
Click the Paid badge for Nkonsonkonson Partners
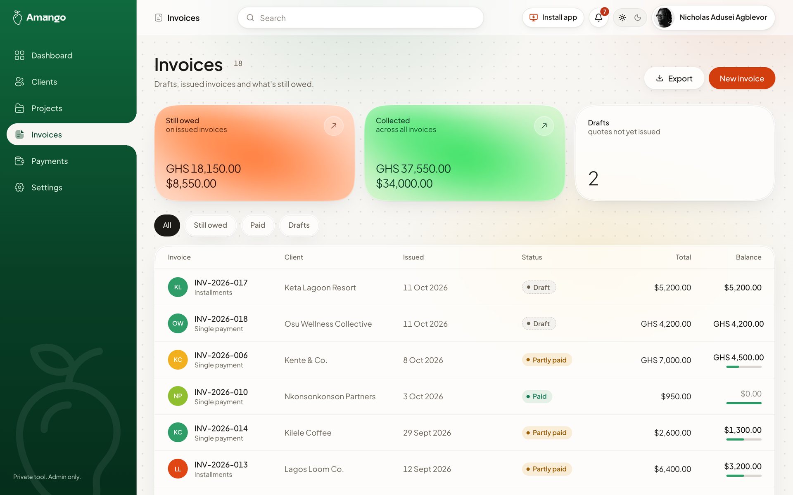[x=537, y=396]
